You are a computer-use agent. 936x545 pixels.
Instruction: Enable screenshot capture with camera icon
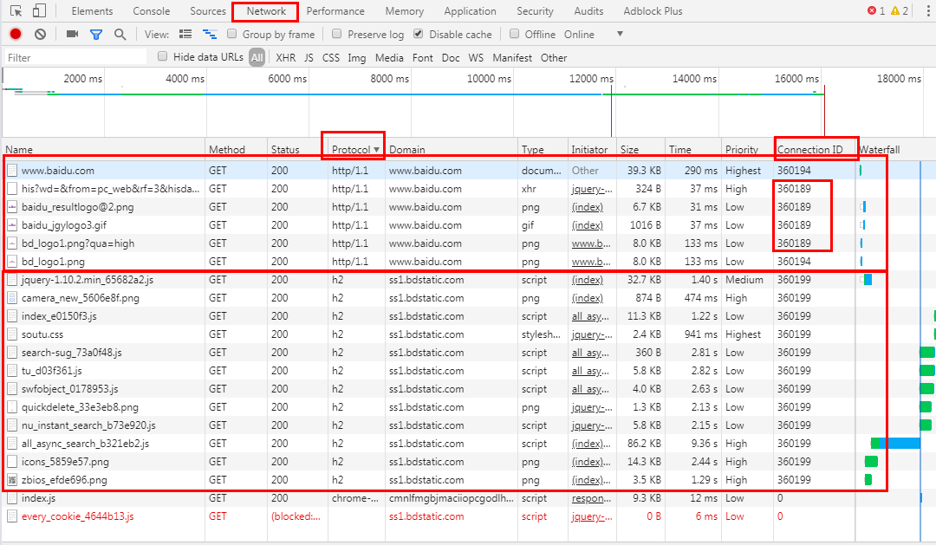(72, 33)
